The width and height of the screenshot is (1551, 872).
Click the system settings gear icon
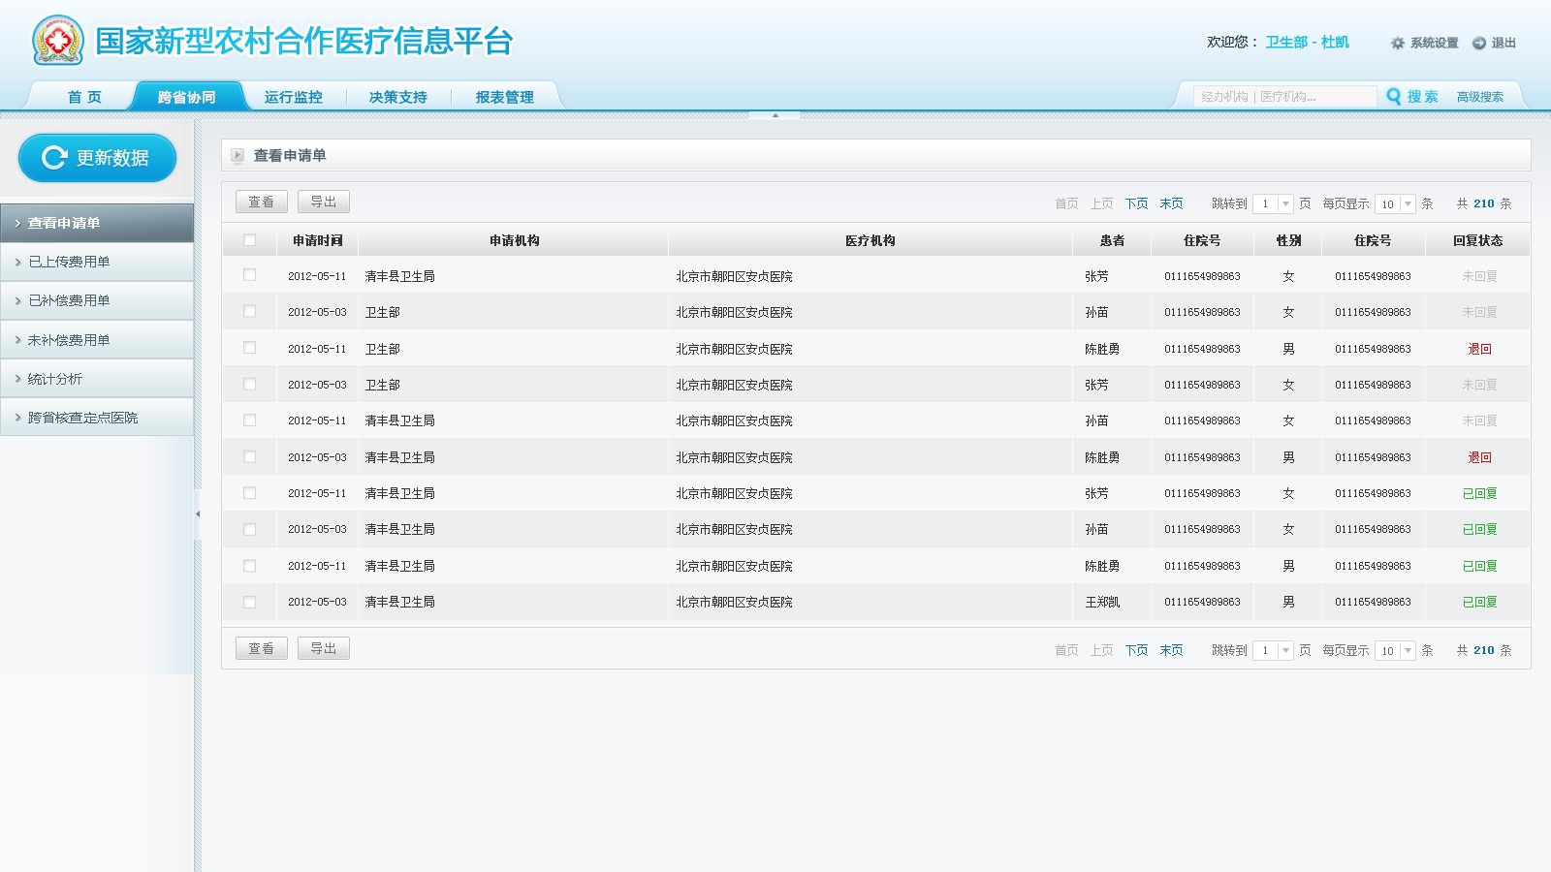pos(1397,44)
